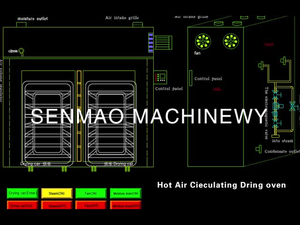The width and height of the screenshot is (300, 225).
Task: Start the fan with the Fan(ON) button
Action: [x=91, y=193]
